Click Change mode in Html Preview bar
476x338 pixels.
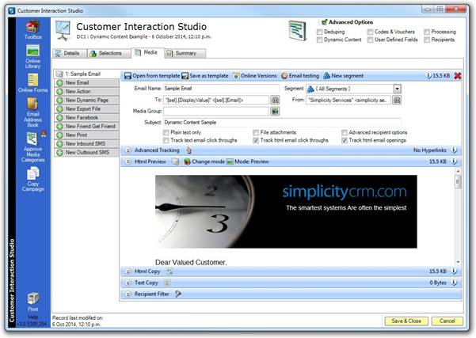click(204, 161)
